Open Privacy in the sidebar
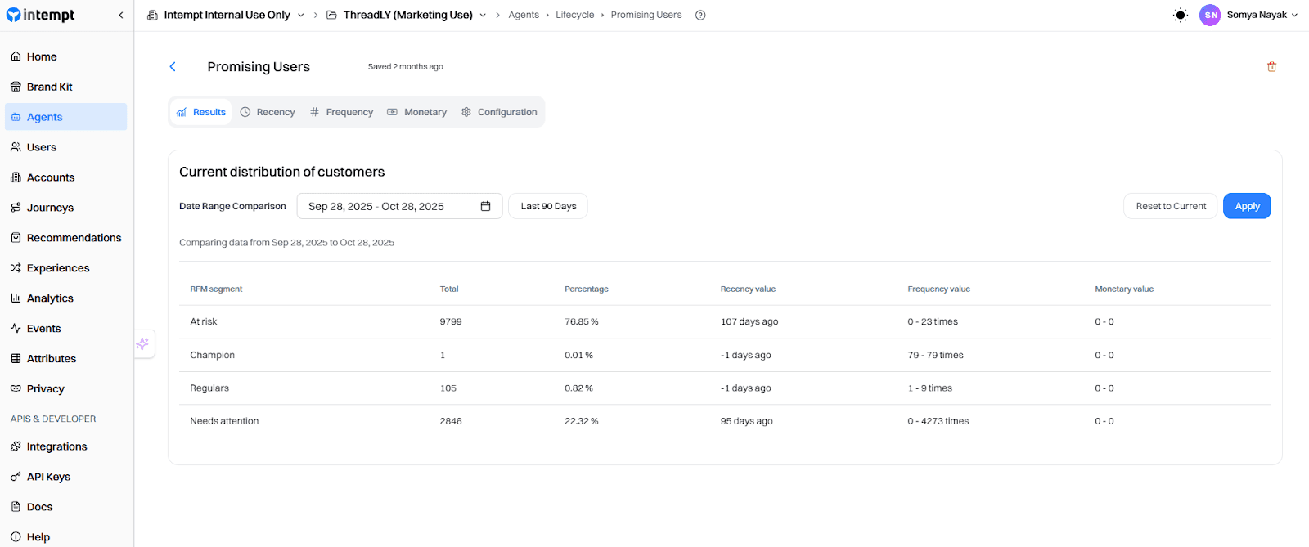1309x547 pixels. tap(65, 389)
